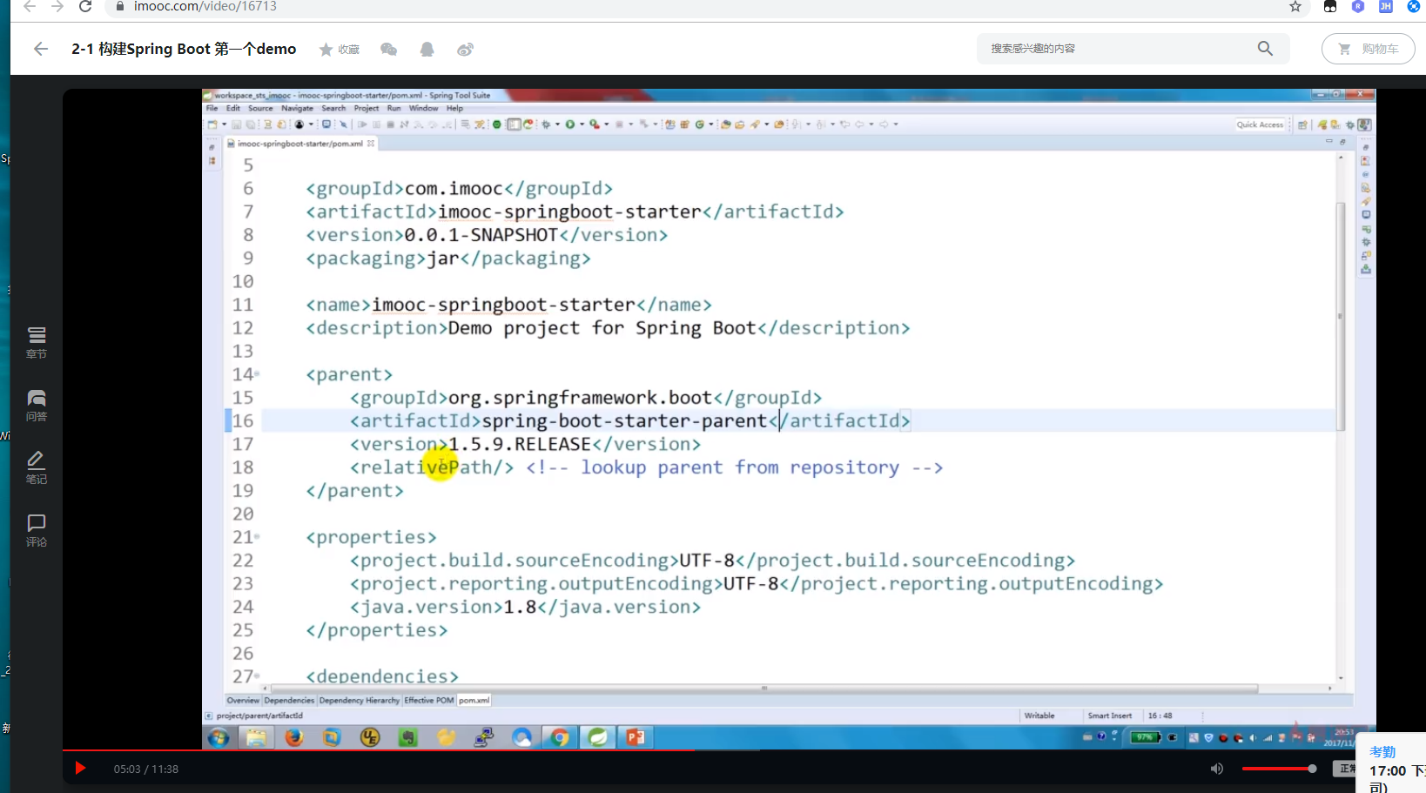Click the Quick Access field
1426x793 pixels.
[x=1260, y=124]
